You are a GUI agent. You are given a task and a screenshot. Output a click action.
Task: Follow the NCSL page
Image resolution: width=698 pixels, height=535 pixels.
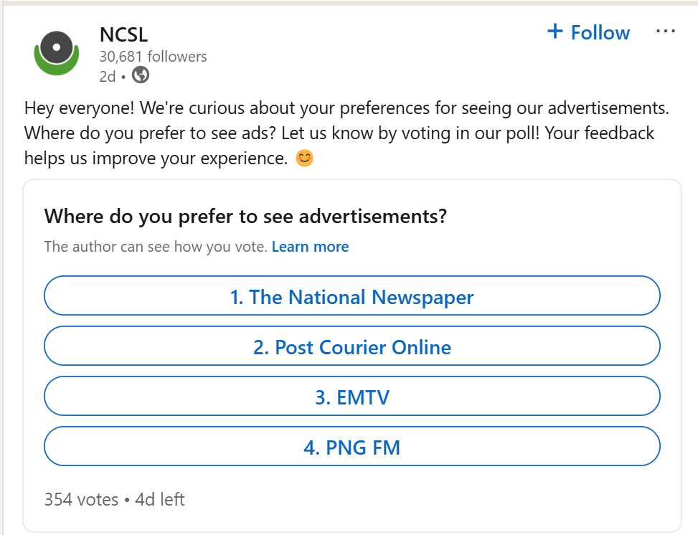(588, 32)
